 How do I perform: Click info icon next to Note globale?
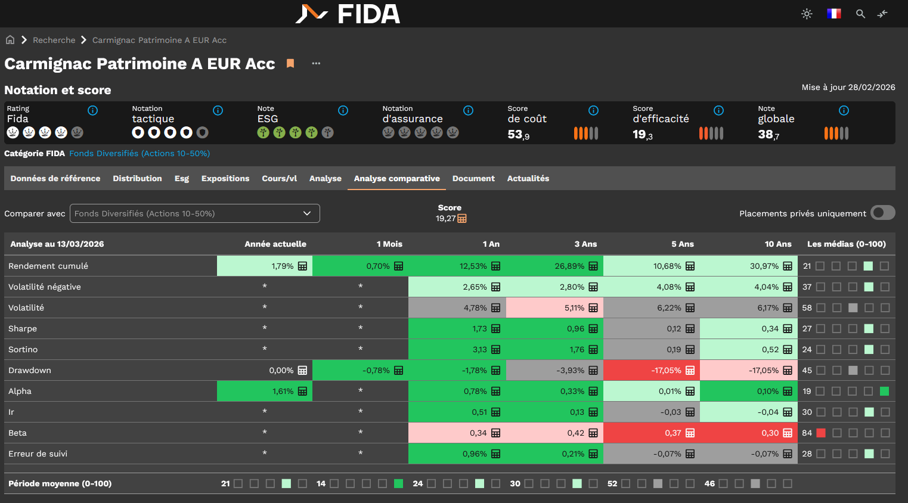[844, 110]
